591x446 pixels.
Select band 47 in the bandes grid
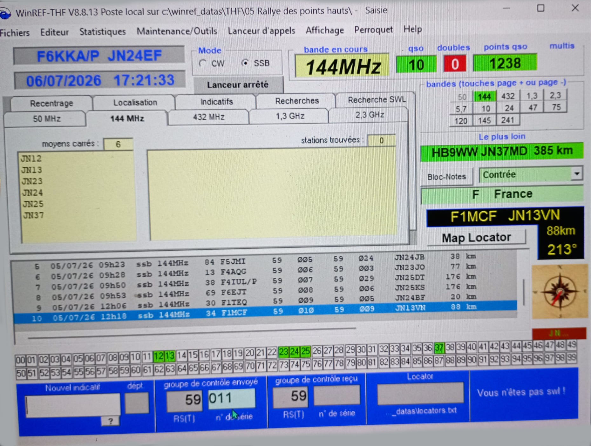[x=533, y=108]
